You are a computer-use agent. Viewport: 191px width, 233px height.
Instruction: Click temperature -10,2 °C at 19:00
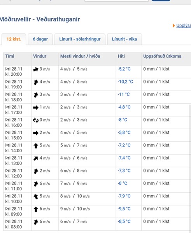coord(125,82)
